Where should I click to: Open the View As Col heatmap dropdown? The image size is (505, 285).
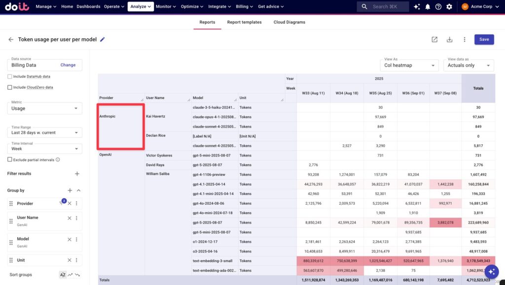410,65
